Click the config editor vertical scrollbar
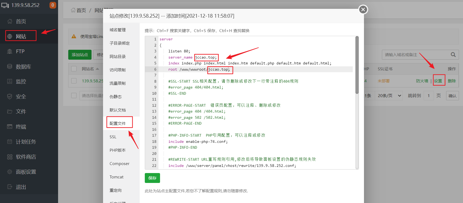This screenshot has width=463, height=203. (x=357, y=65)
